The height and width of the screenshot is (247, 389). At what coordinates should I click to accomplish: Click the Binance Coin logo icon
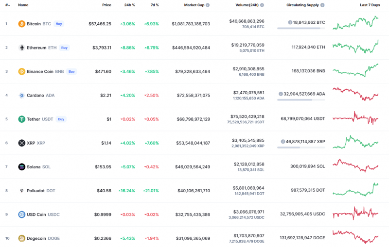(21, 71)
